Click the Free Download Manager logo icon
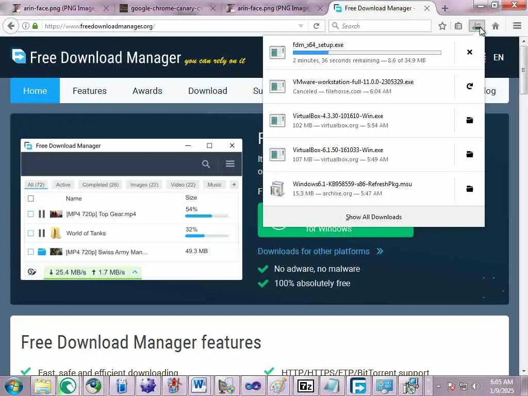 click(x=19, y=56)
